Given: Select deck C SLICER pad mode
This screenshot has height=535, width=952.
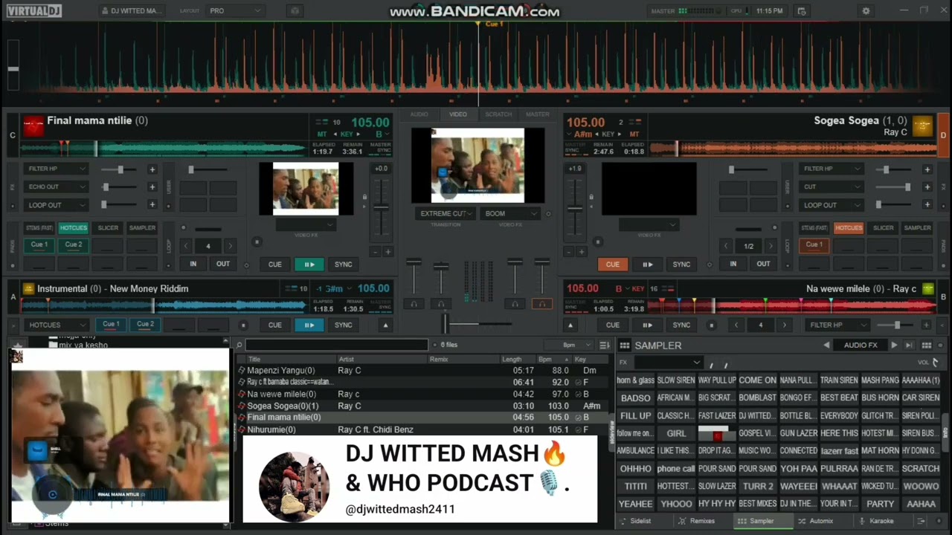Looking at the screenshot, I should pyautogui.click(x=108, y=228).
